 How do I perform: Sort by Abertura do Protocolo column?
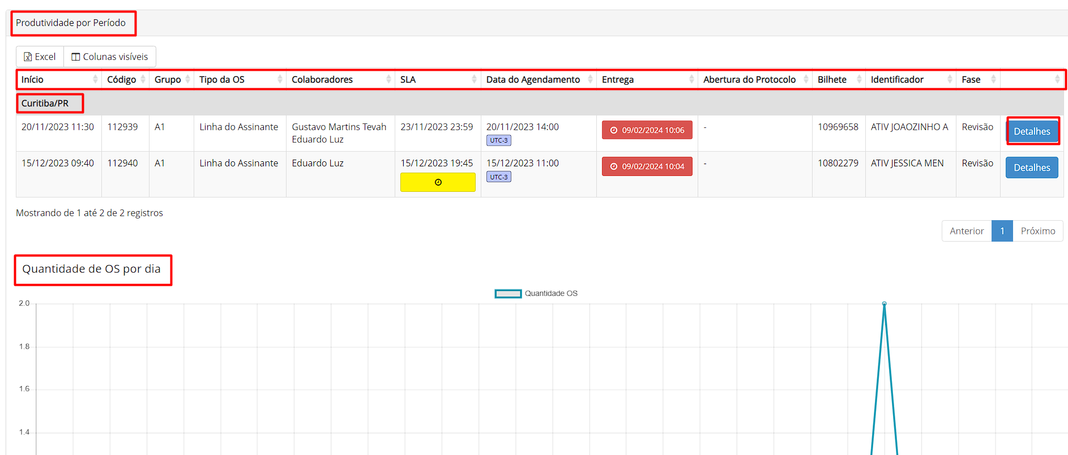(754, 80)
